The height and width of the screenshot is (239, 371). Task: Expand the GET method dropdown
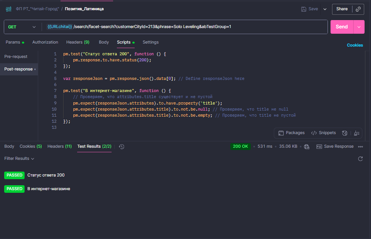tap(22, 27)
